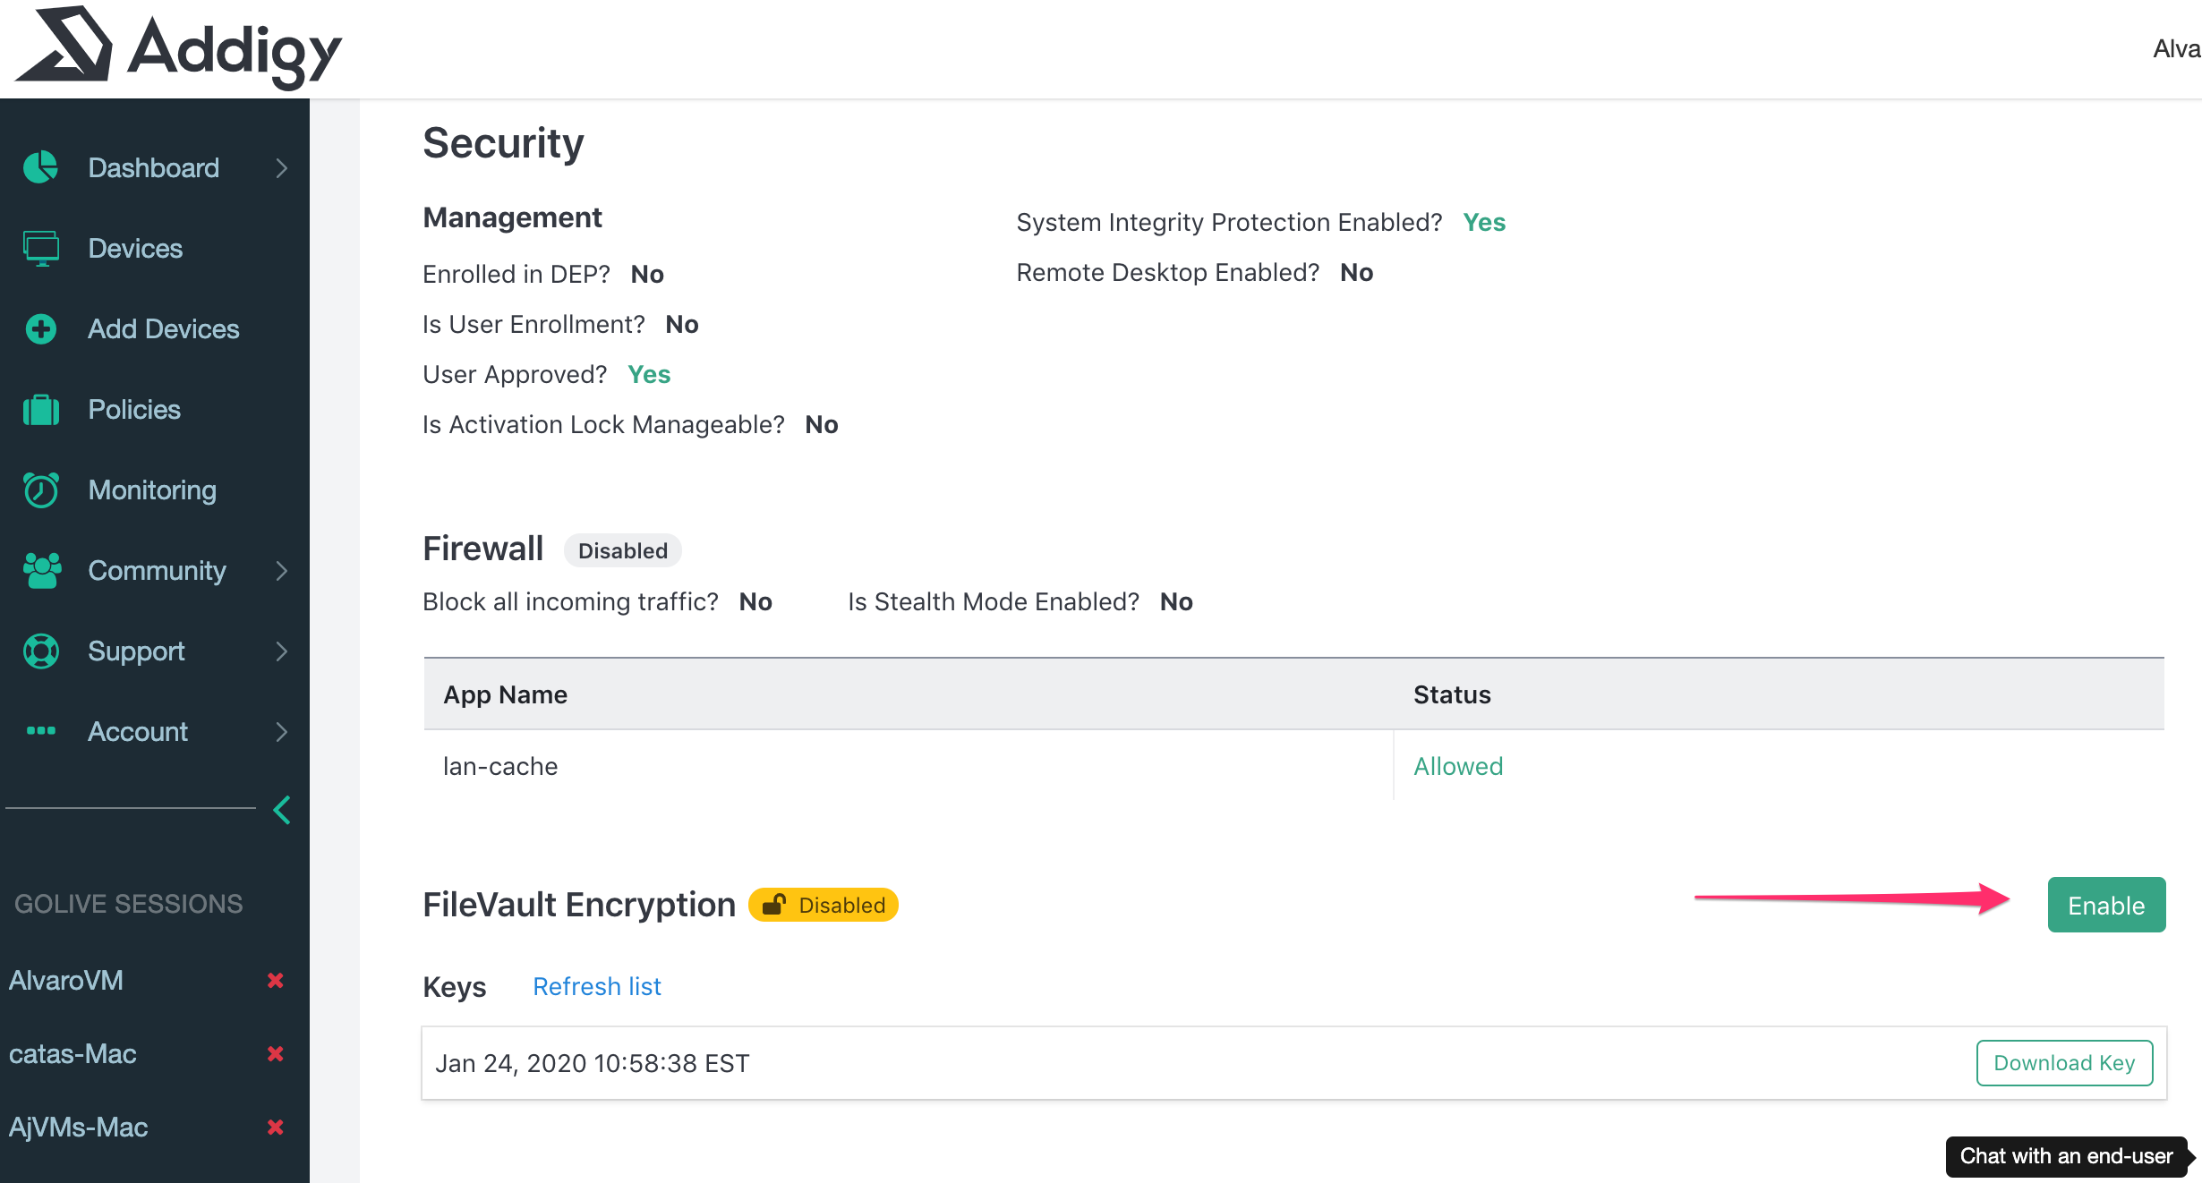Enable FileVault Encryption button

coord(2105,905)
